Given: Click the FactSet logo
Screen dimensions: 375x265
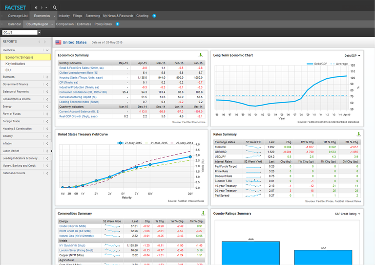Looking at the screenshot, I should [x=15, y=8].
